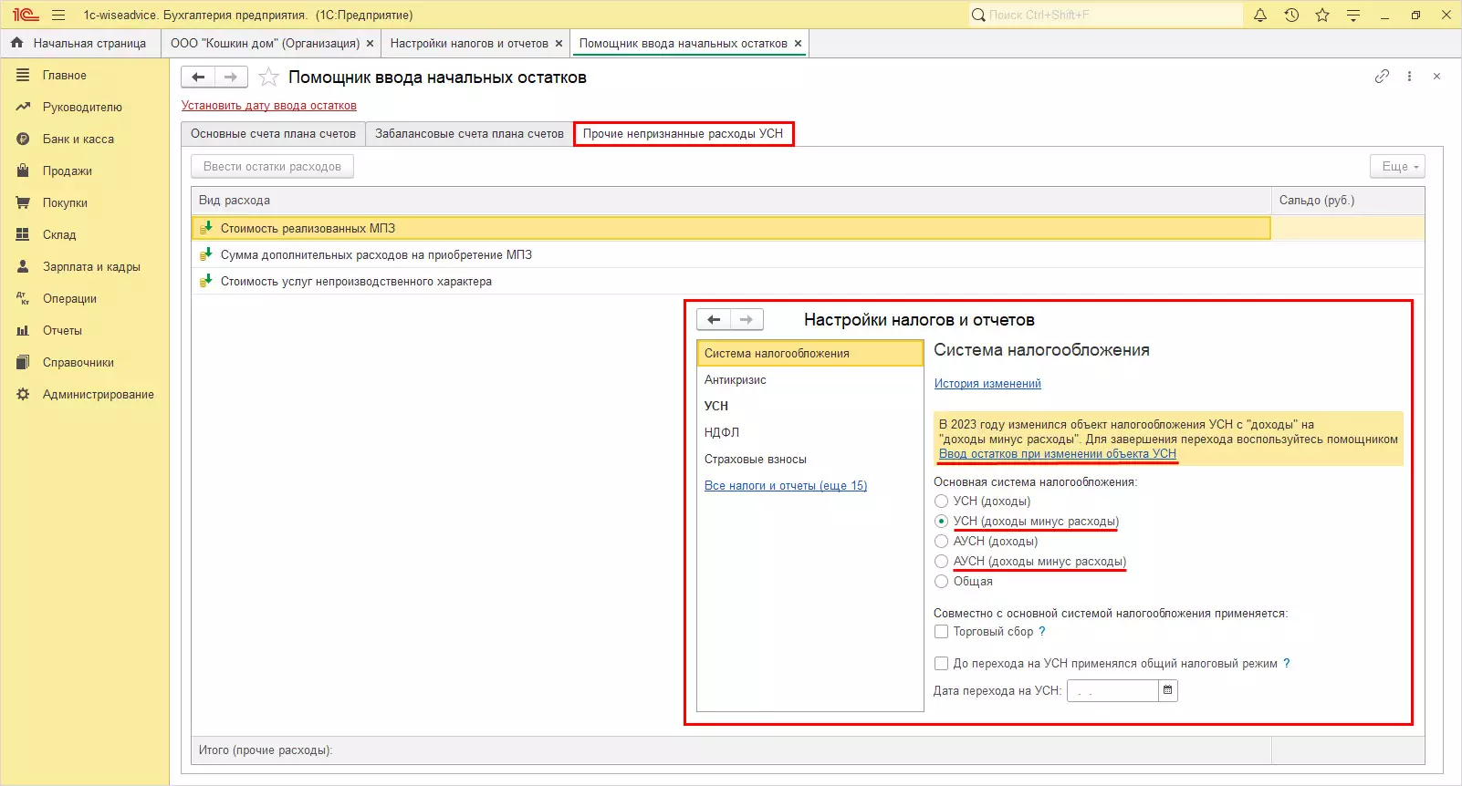This screenshot has width=1462, height=786.
Task: Go back in Настройки налогов и отчетов panel
Action: coord(714,319)
